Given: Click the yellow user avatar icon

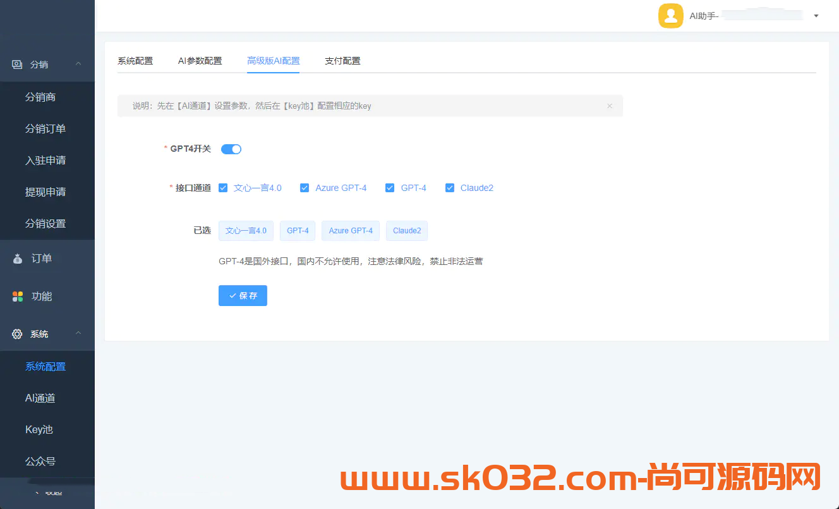Looking at the screenshot, I should click(671, 16).
